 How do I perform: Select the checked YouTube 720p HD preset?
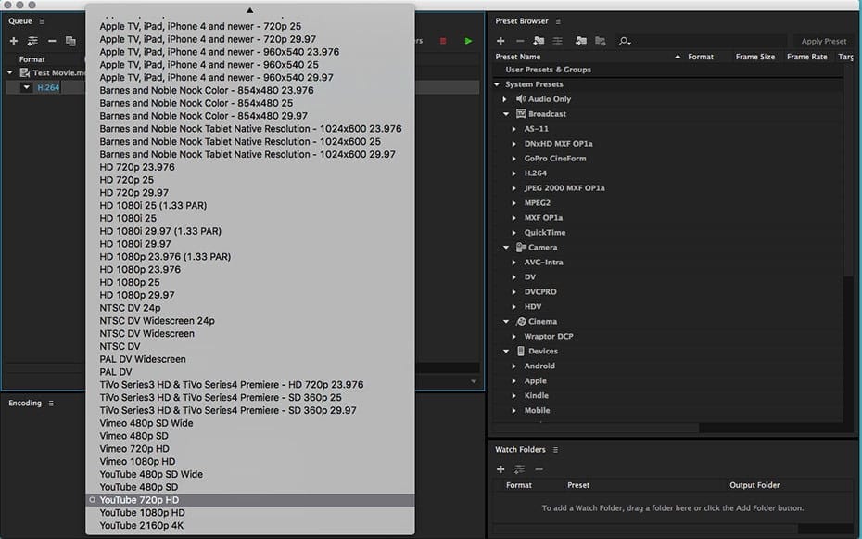click(139, 500)
